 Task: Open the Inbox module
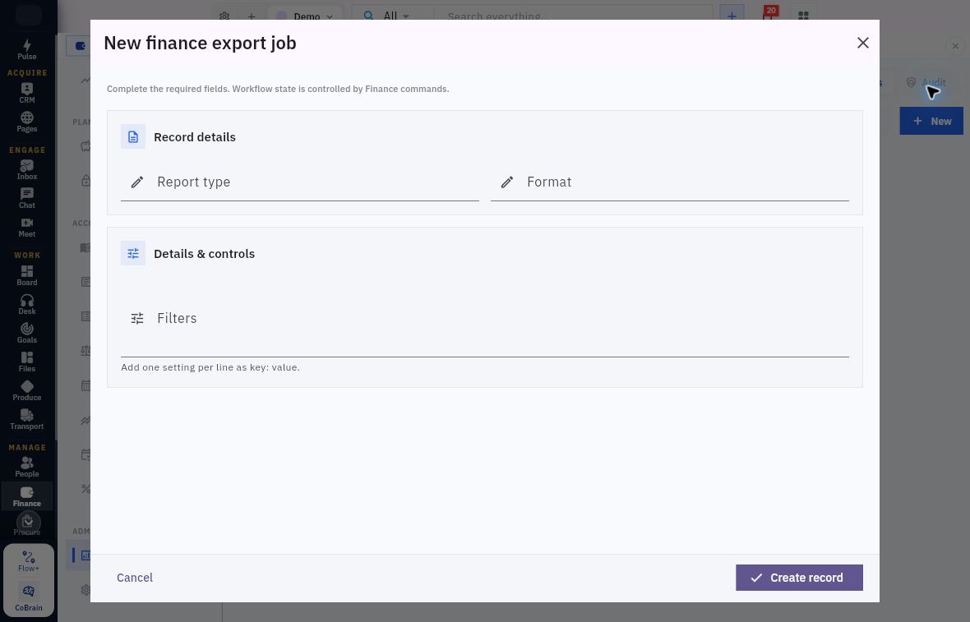(x=26, y=169)
